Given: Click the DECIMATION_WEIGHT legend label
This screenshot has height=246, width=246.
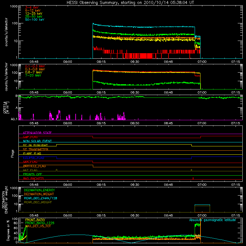Looking at the screenshot, I should coord(39,194).
